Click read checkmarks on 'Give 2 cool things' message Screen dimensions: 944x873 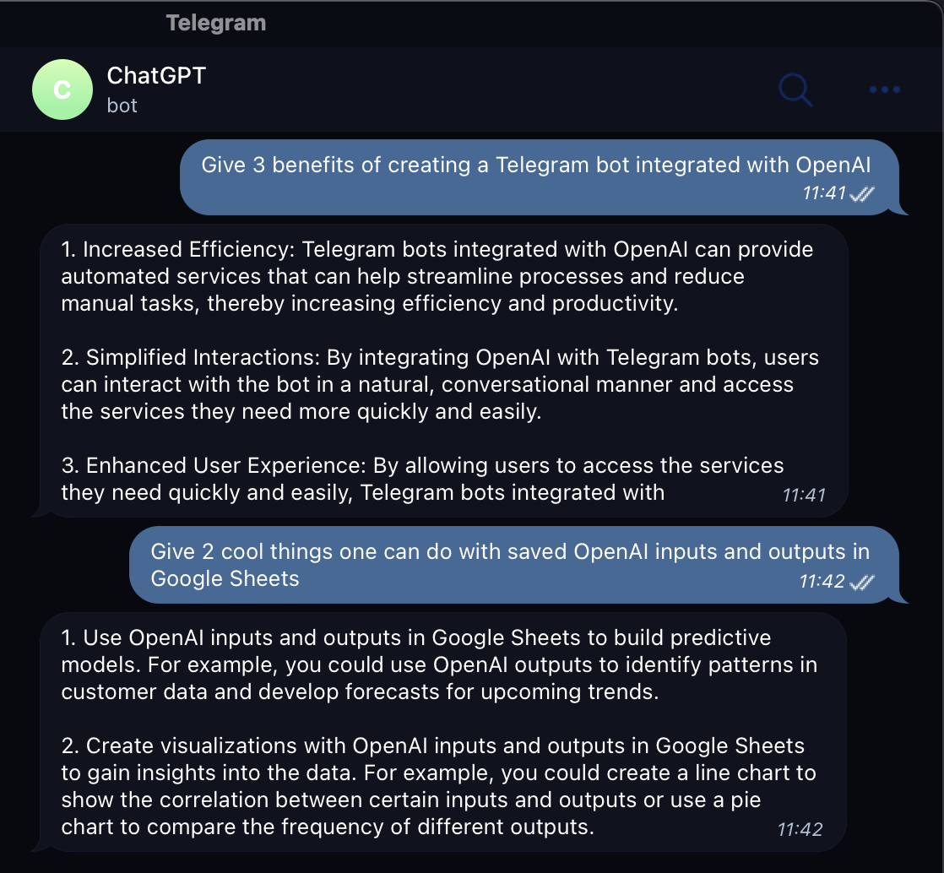[x=862, y=582]
